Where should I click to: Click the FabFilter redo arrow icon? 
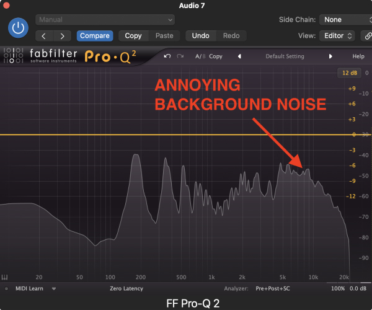point(180,56)
